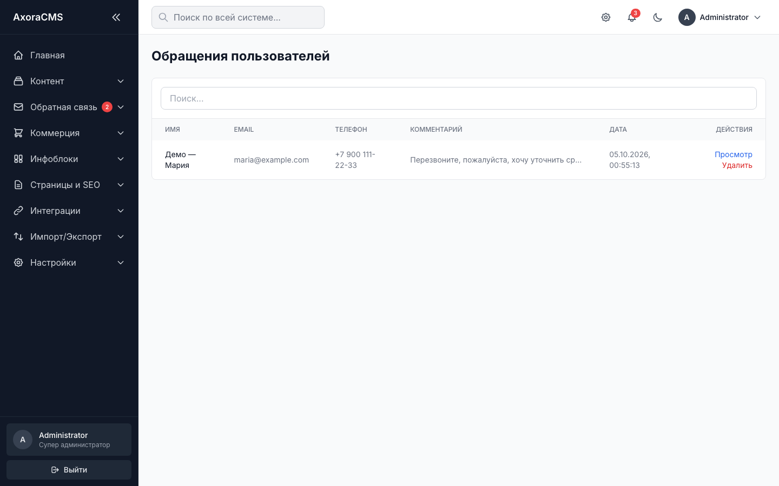Click Просмотр link for Мария's request

(x=733, y=154)
